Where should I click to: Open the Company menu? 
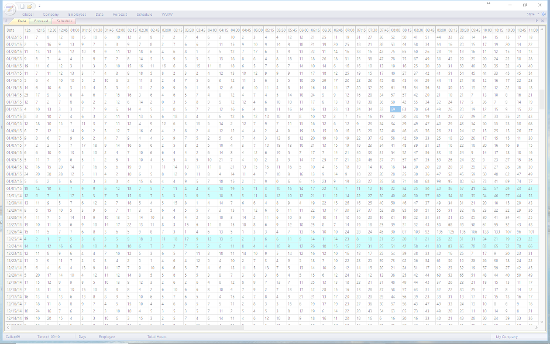click(x=51, y=15)
